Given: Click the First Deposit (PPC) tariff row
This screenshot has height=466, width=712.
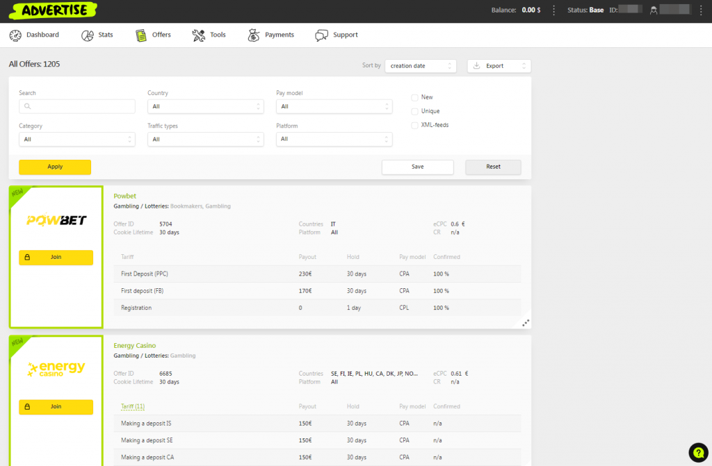Looking at the screenshot, I should (x=317, y=274).
